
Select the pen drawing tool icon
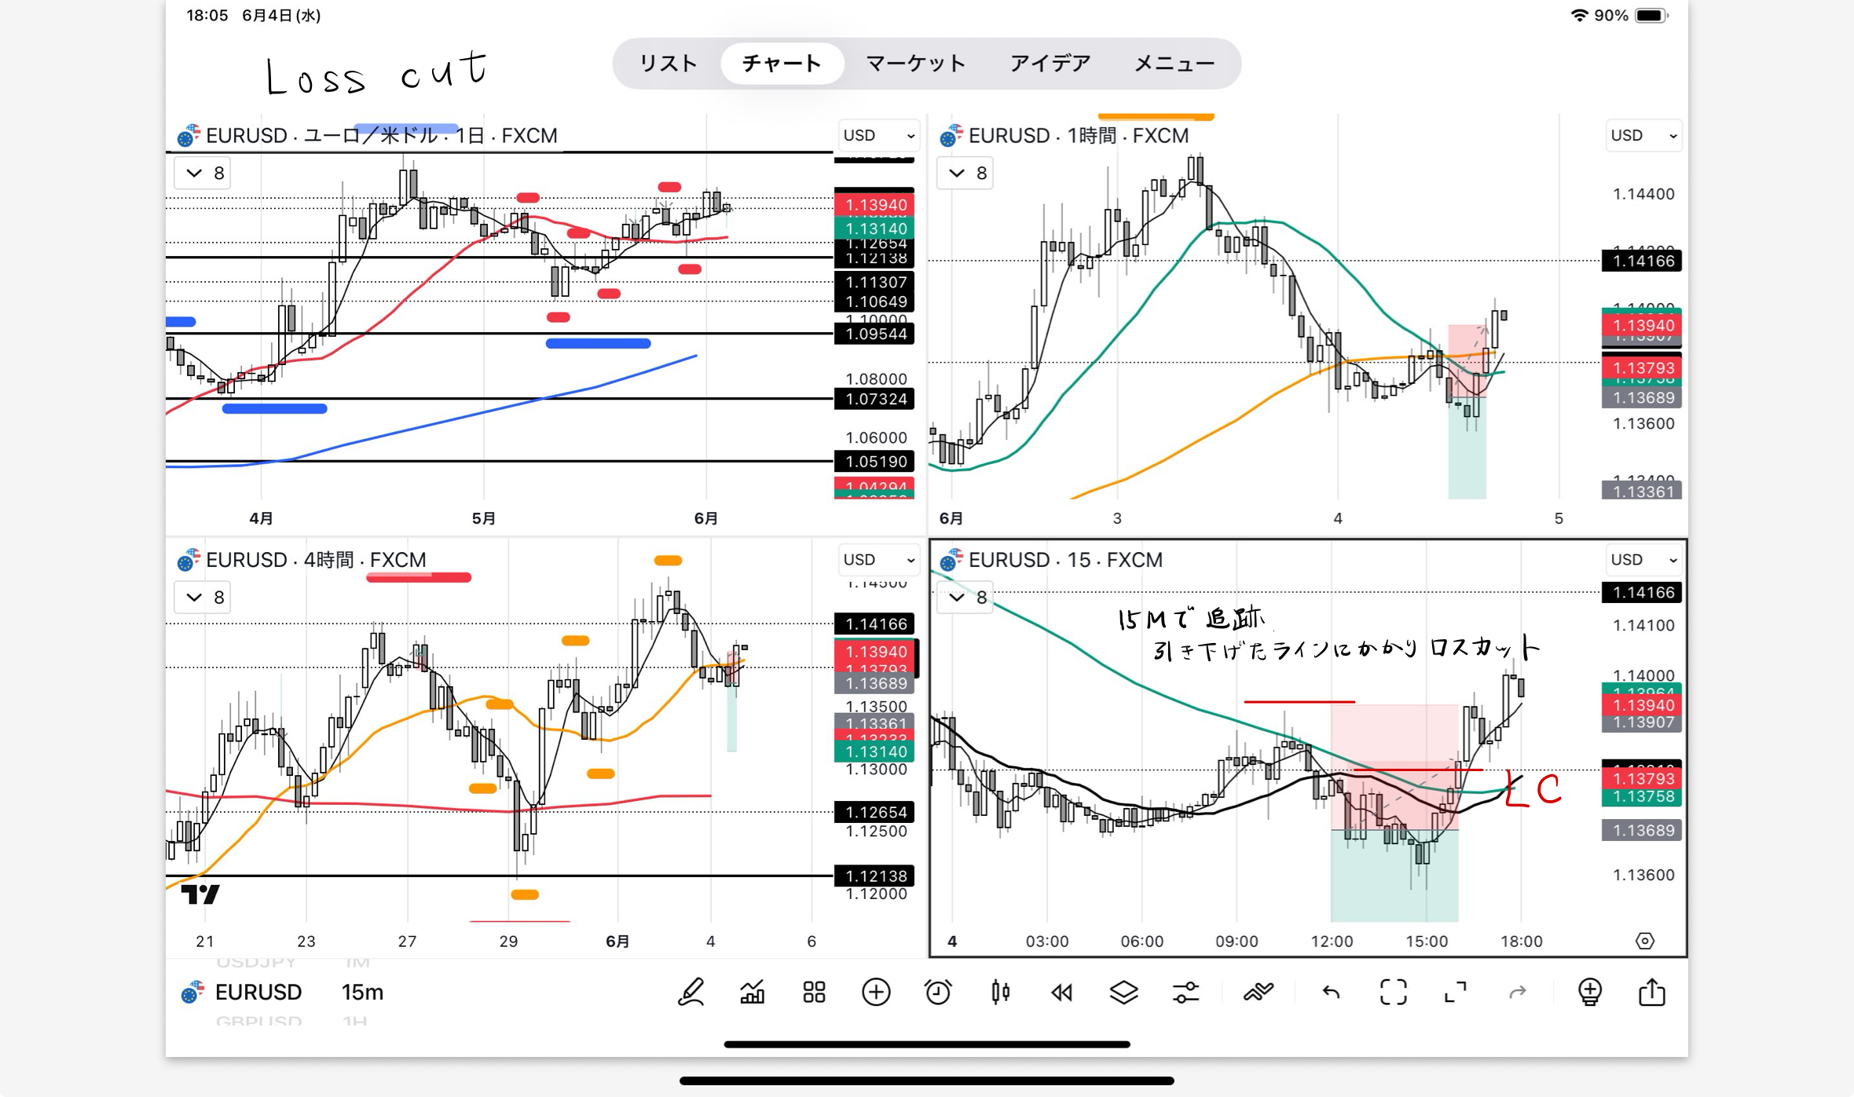[691, 992]
